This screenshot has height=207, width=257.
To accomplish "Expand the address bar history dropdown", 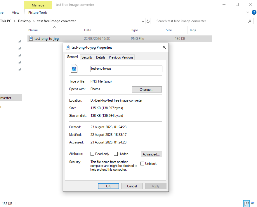I will click(x=143, y=21).
